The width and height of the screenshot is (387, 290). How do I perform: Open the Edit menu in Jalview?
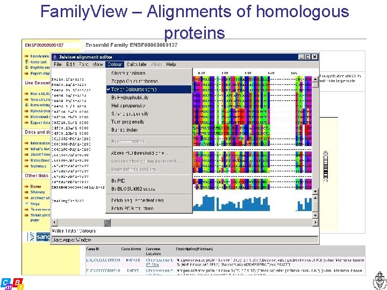[x=70, y=64]
